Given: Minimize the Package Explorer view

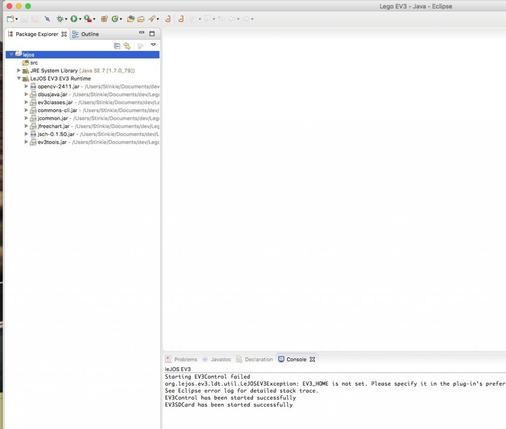Looking at the screenshot, I should 141,33.
